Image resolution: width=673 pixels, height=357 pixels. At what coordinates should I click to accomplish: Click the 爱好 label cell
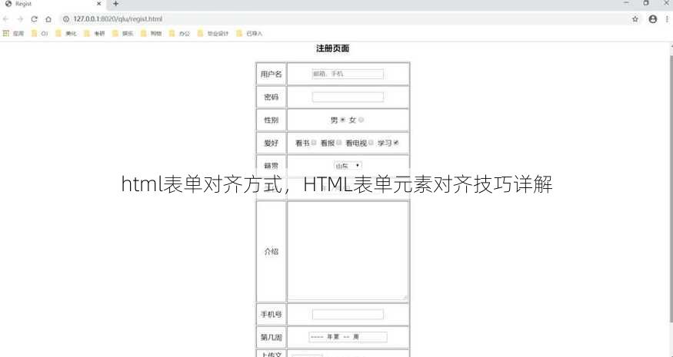pos(271,143)
